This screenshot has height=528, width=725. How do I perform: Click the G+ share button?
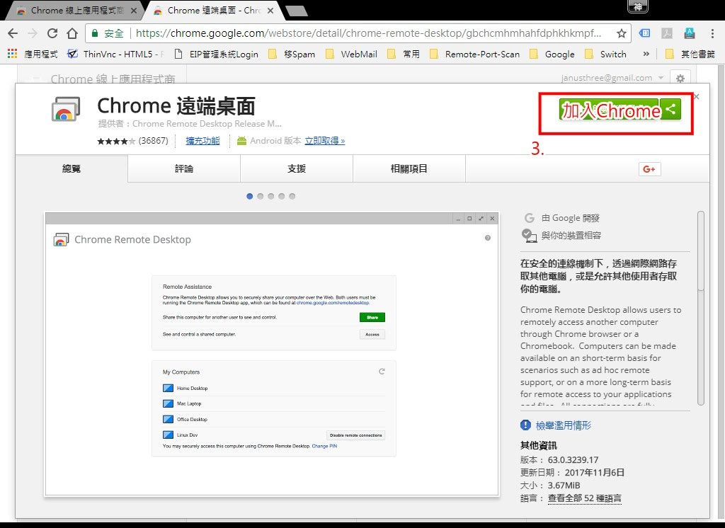pos(649,169)
